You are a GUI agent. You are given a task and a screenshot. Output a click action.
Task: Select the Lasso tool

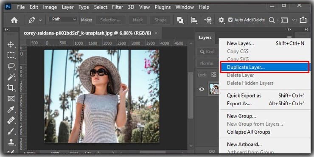[11, 66]
